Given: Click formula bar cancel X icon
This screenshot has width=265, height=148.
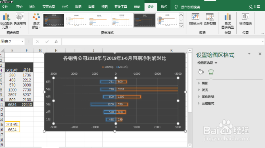Looking at the screenshot, I should coord(38,42).
